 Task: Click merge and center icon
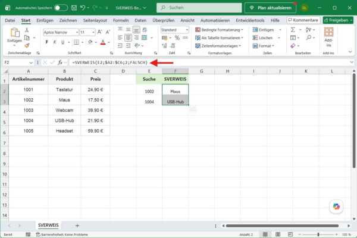(145, 37)
